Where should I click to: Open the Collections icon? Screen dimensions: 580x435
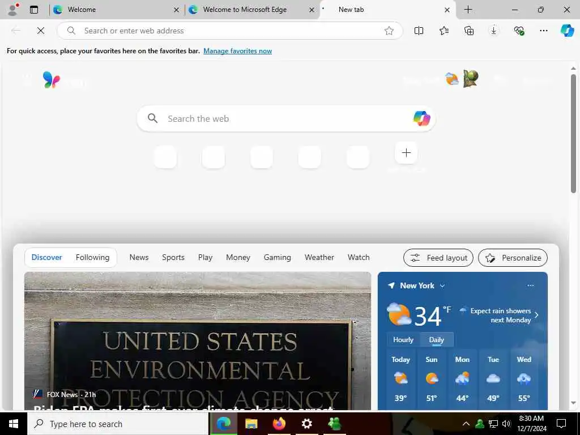pos(469,31)
